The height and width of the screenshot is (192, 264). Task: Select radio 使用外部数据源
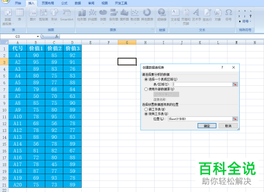tap(146, 89)
